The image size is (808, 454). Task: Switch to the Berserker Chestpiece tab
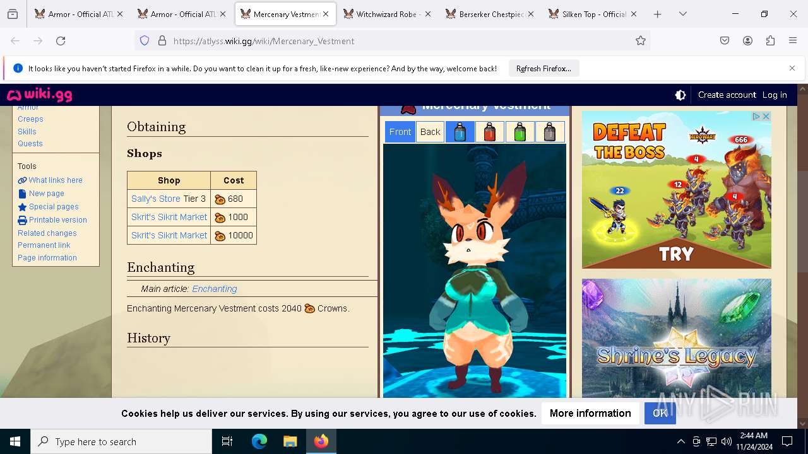coord(489,14)
